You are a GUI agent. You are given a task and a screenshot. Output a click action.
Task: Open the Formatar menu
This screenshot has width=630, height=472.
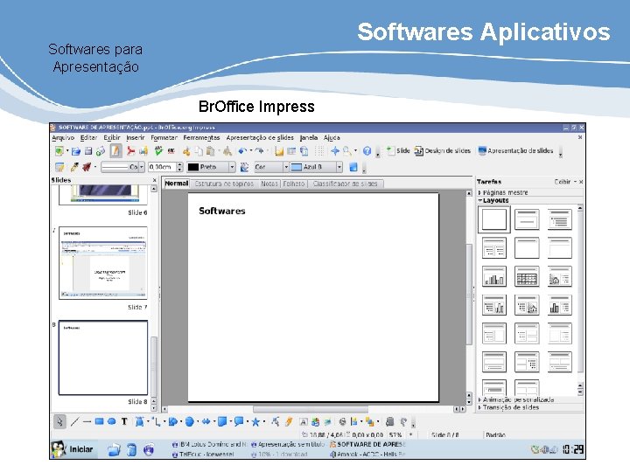(164, 138)
